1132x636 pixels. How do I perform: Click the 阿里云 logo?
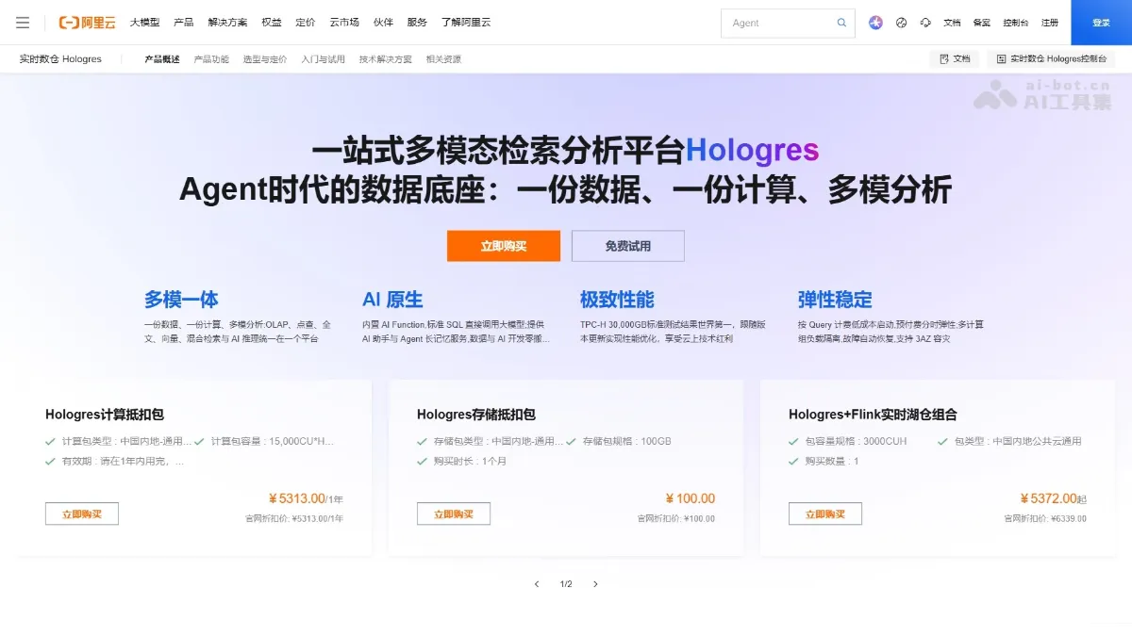pyautogui.click(x=87, y=23)
